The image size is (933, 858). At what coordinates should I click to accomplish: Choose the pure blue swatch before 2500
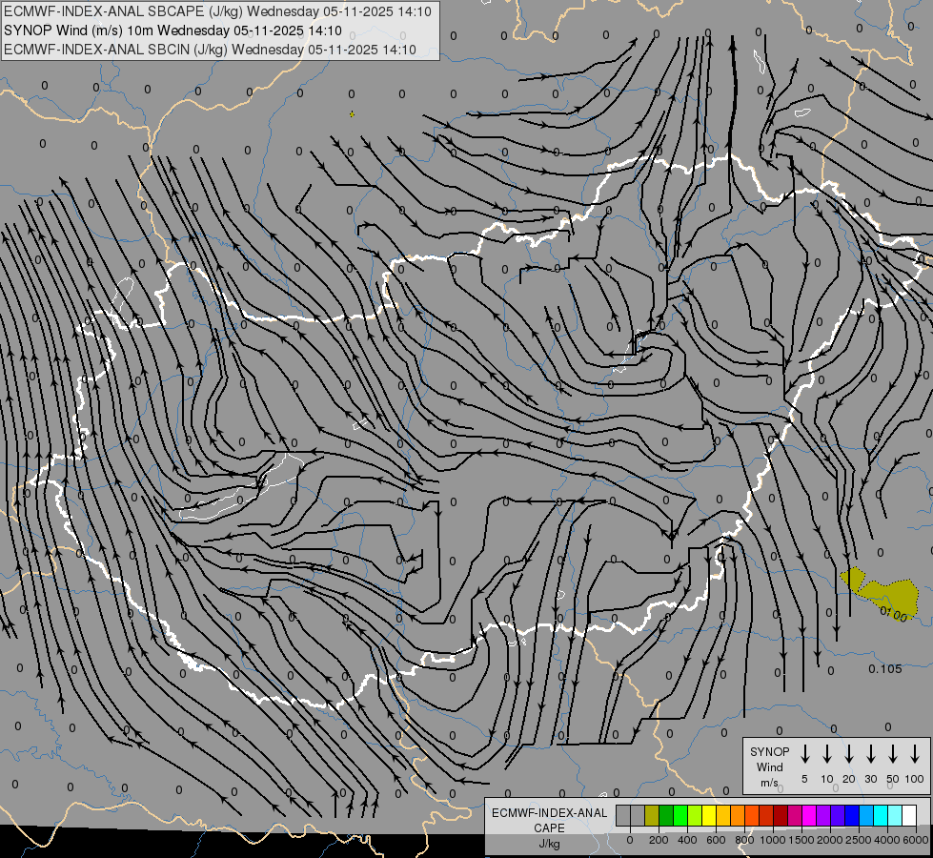coord(851,815)
